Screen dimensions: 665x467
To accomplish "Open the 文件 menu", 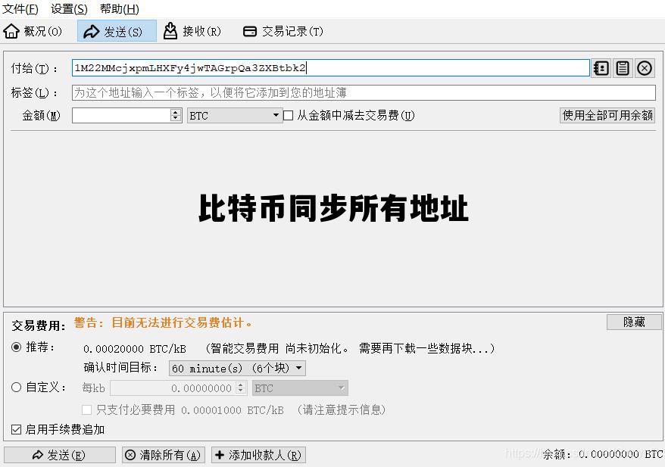I will click(x=20, y=8).
